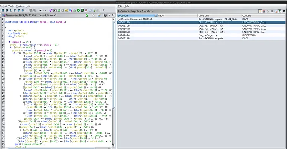Open the Edit menu in References window
This screenshot has height=149, width=287.
coord(120,6)
